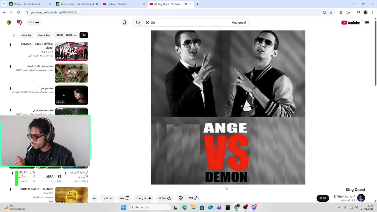This screenshot has height=212, width=377.
Task: Click the YAKUZA - | T.N.S | video title
Action: point(37,46)
